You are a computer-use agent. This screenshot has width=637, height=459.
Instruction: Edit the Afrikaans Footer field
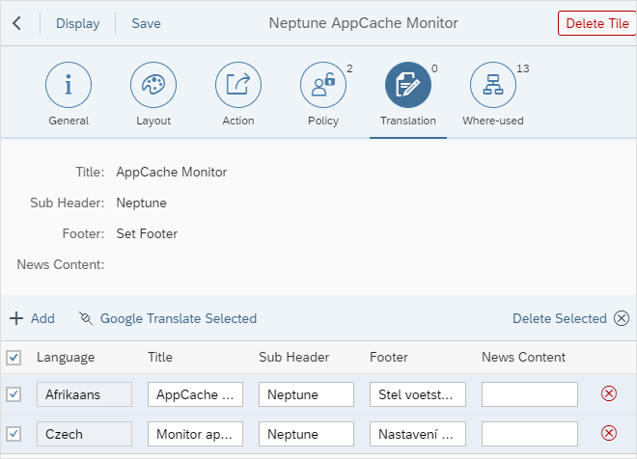[x=418, y=394]
